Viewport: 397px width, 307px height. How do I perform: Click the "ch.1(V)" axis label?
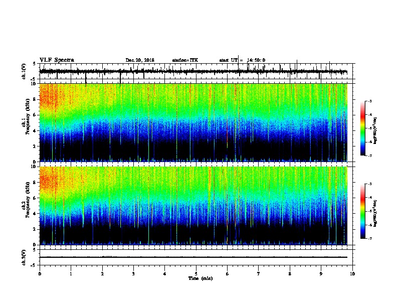pos(24,71)
